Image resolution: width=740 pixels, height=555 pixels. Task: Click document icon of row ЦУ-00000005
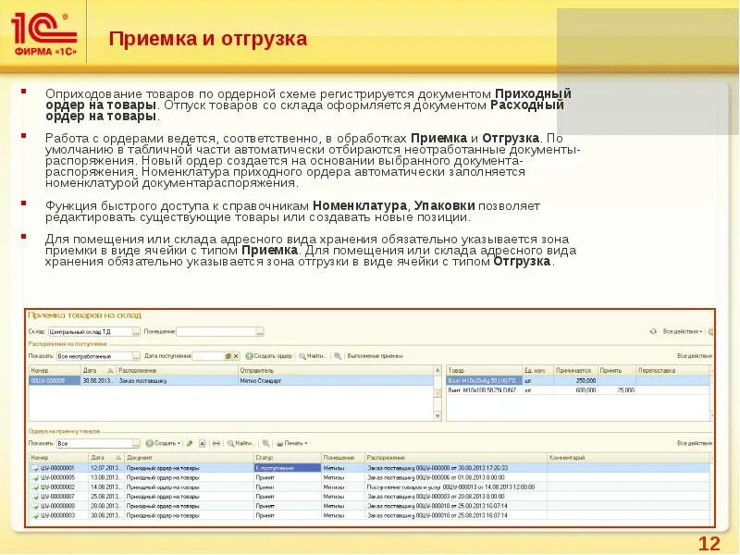click(34, 477)
